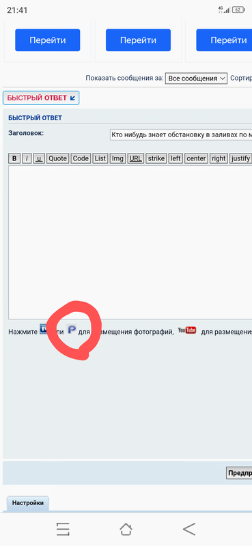
Task: Align text right
Action: coord(219,158)
